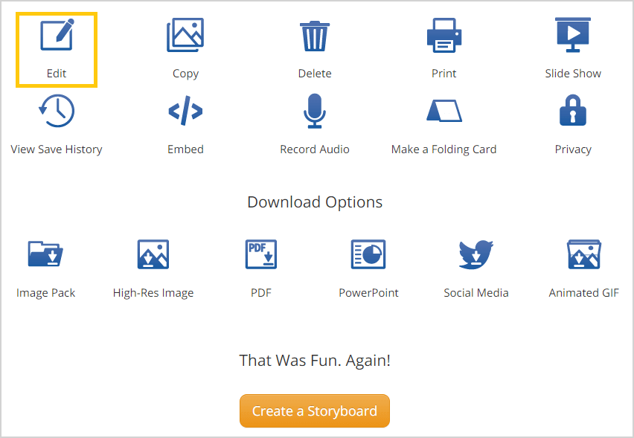Click the "PDF" text label
This screenshot has width=634, height=438.
[261, 292]
